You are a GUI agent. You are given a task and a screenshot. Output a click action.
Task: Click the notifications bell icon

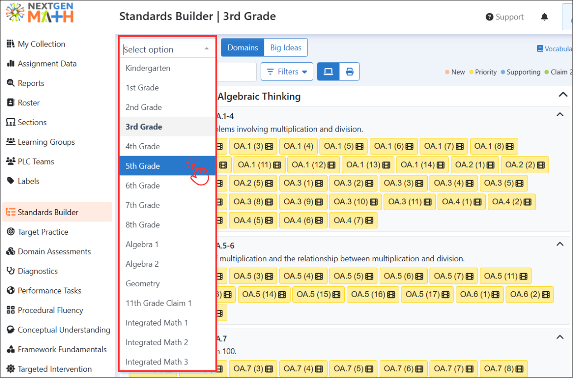pos(544,17)
